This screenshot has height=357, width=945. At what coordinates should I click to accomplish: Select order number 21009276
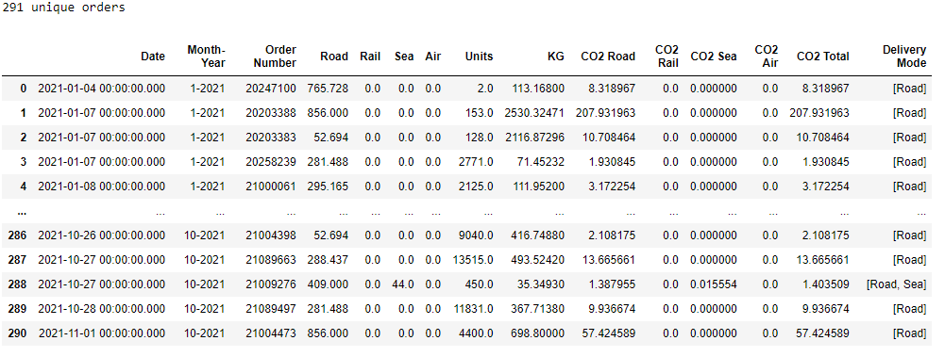coord(271,284)
